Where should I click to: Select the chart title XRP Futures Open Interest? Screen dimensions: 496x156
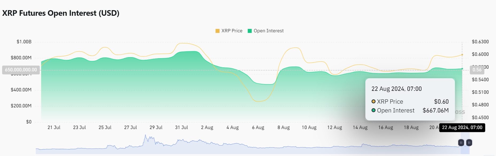click(61, 13)
